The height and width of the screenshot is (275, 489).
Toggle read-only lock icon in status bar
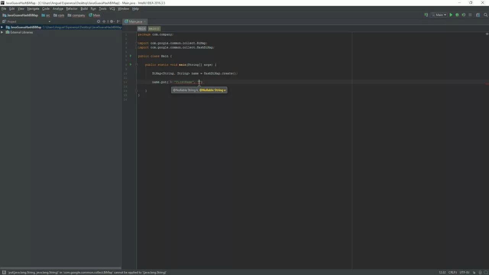[474, 272]
